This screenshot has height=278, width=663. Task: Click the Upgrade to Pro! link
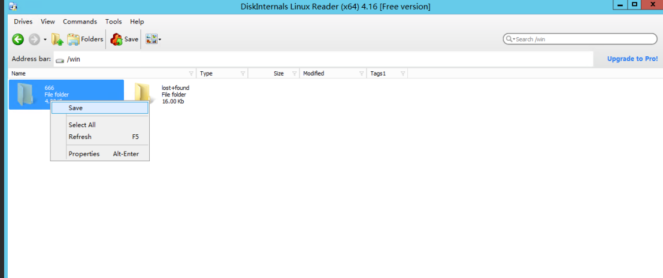(x=632, y=59)
